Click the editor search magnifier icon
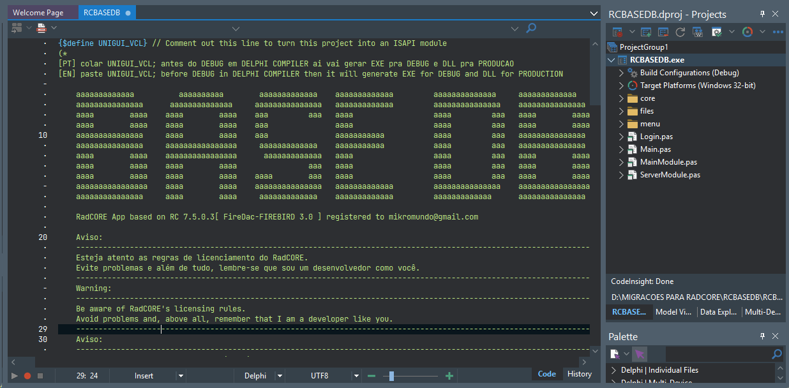789x388 pixels. pos(530,28)
